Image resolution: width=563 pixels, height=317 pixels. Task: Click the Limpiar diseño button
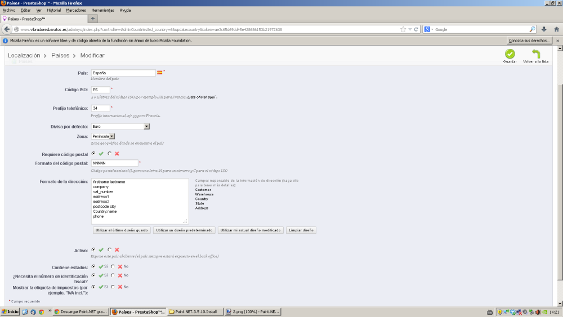[301, 230]
